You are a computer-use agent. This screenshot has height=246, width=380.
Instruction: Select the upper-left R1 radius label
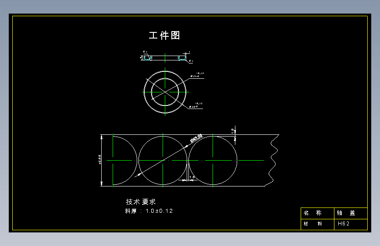145,52
